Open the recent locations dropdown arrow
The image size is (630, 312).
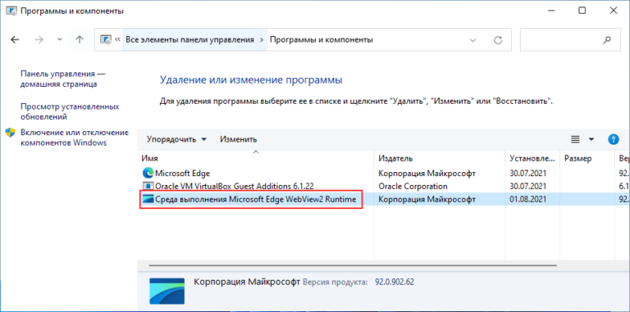coord(60,39)
